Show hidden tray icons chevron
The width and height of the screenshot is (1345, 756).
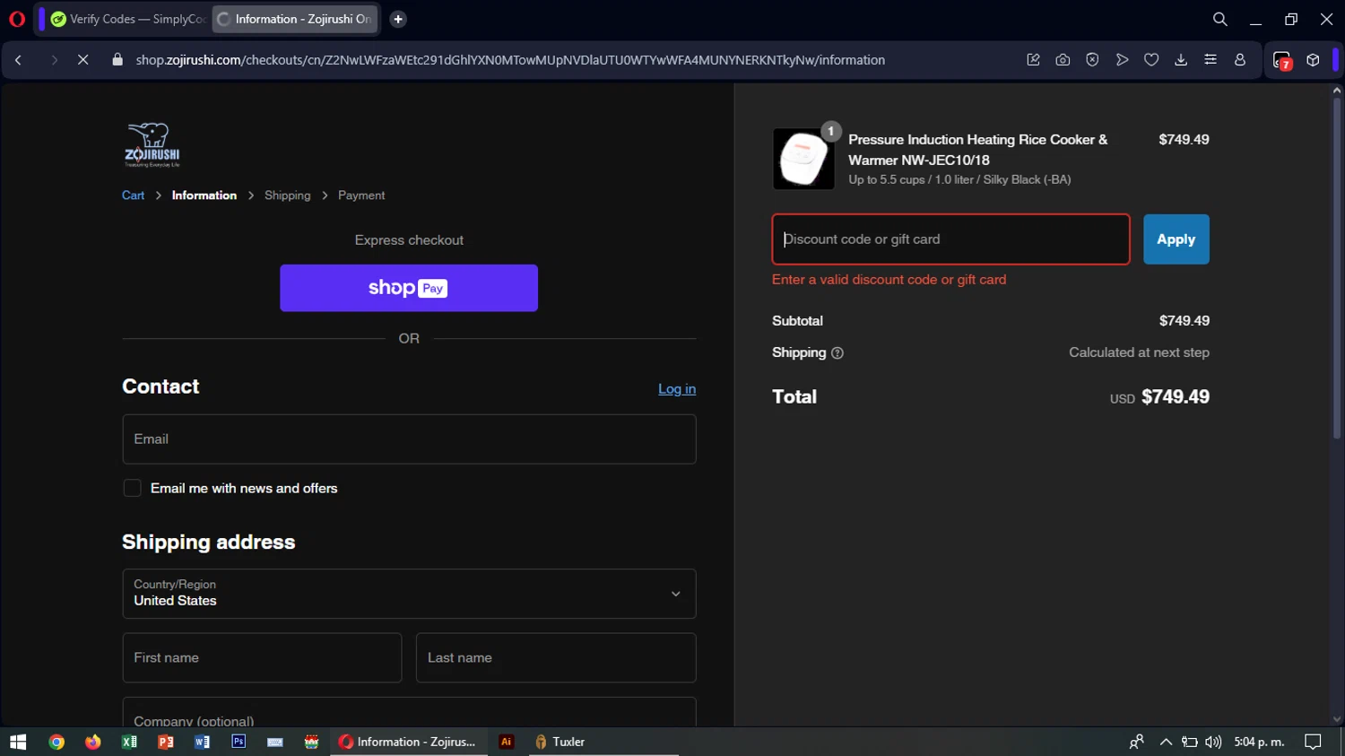1166,742
